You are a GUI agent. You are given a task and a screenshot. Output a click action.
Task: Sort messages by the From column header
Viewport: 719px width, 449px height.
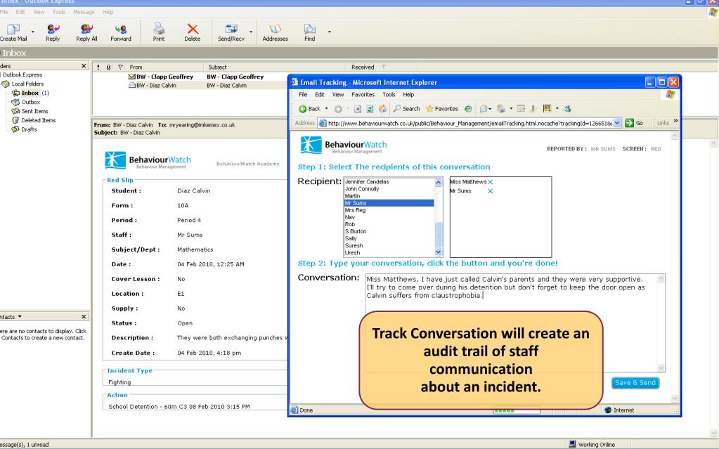pyautogui.click(x=165, y=67)
